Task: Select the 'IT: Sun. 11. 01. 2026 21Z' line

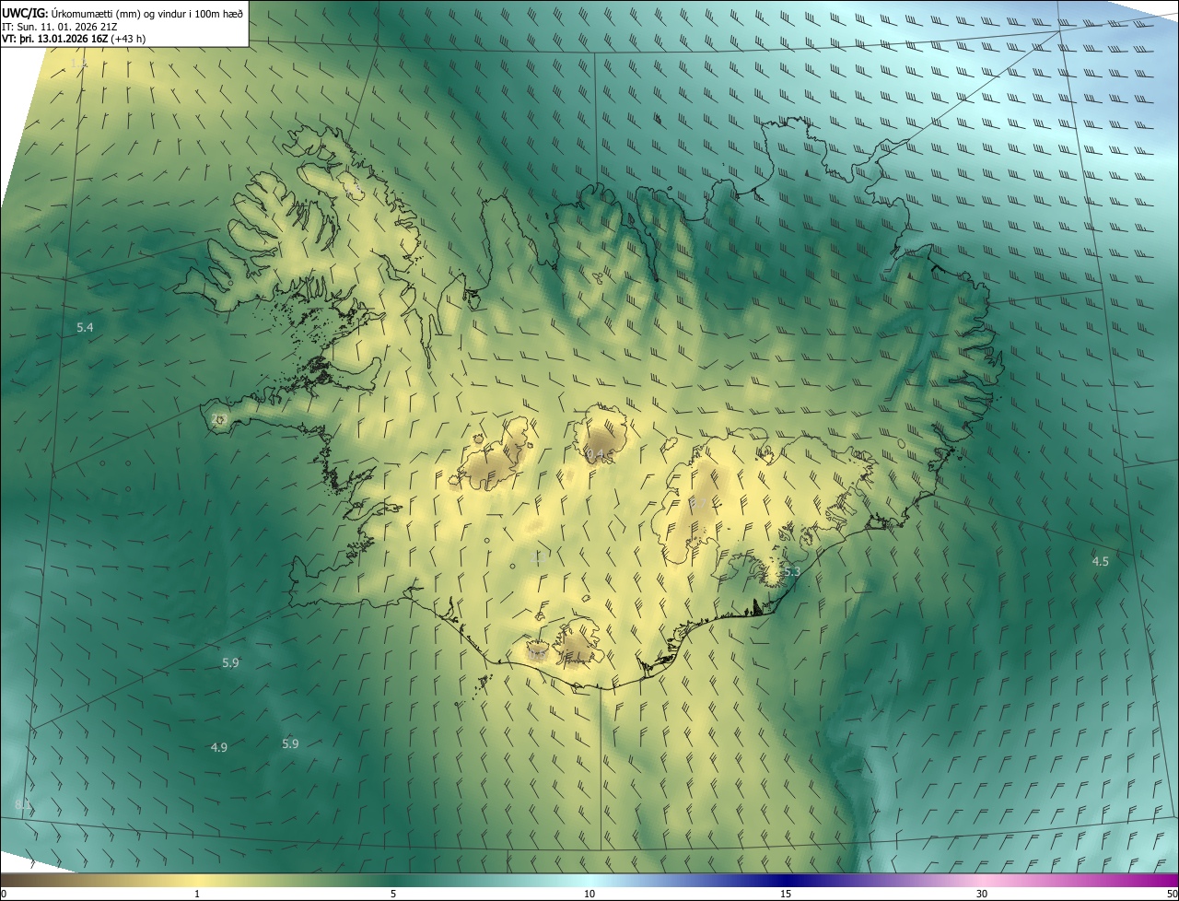Action: click(61, 27)
